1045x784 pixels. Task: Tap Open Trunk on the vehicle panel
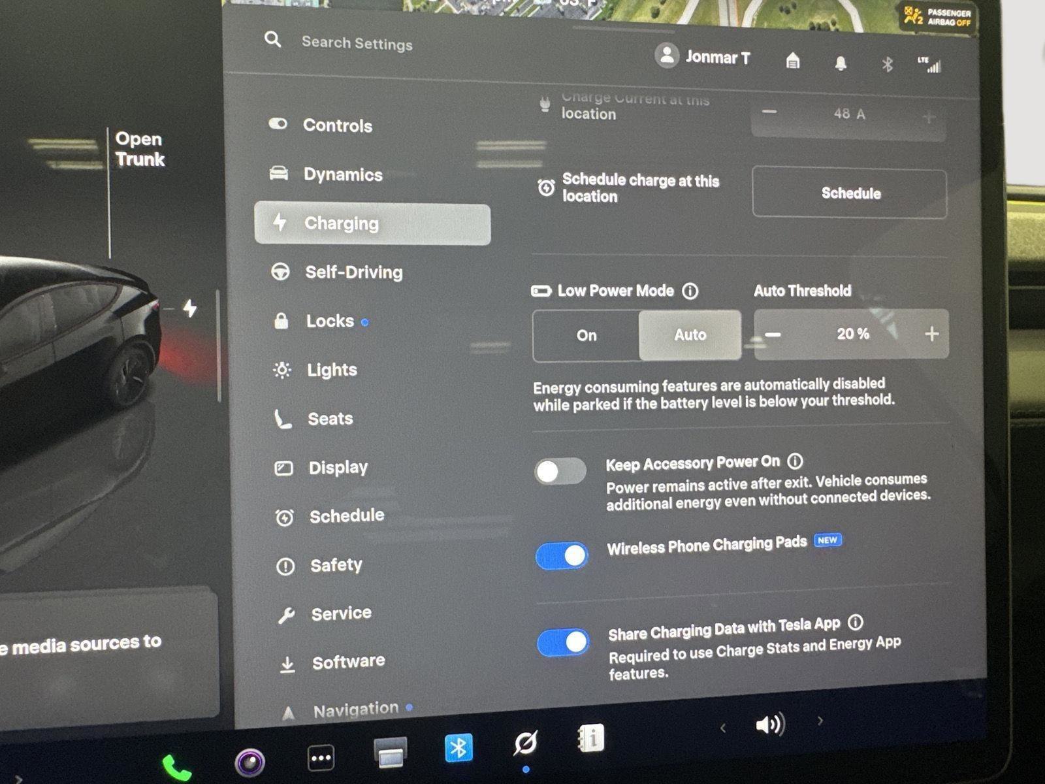click(139, 149)
